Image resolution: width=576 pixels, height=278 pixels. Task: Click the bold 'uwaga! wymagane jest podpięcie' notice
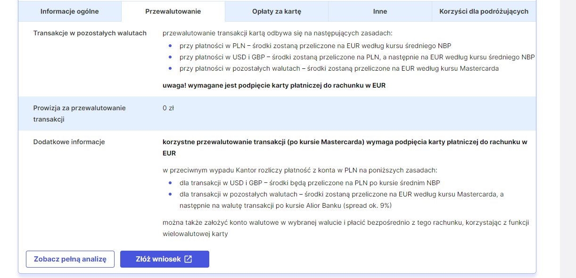[x=274, y=85]
